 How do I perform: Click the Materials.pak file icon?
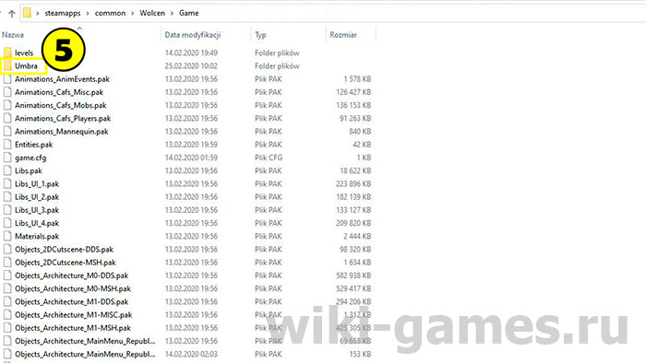7,236
